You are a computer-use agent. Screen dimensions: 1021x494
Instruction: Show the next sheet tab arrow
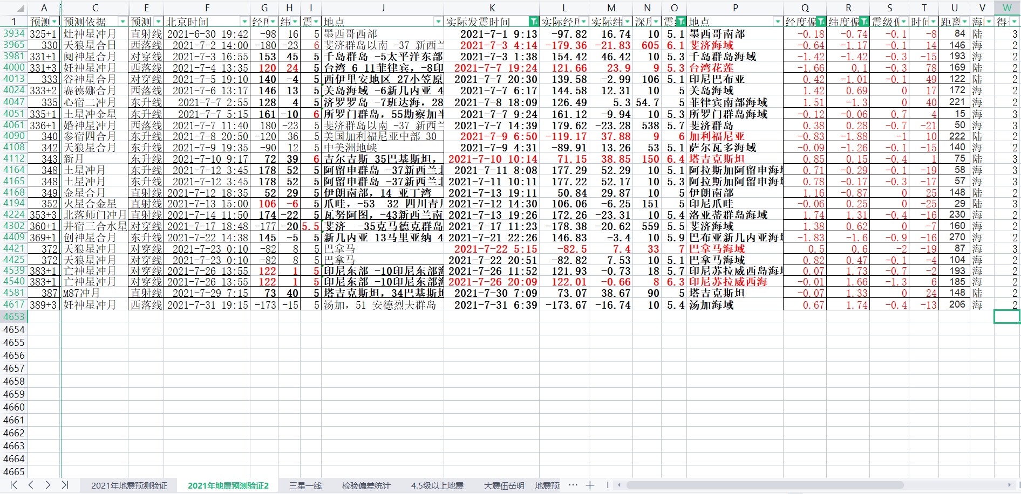(x=48, y=485)
